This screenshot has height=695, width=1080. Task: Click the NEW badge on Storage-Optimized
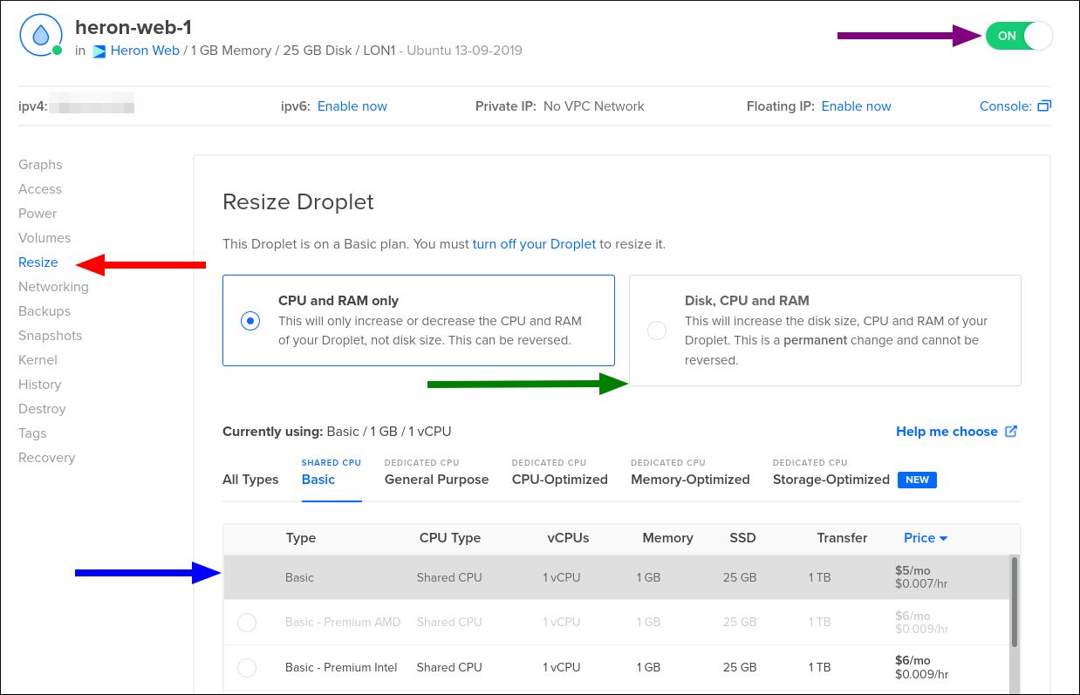coord(917,480)
